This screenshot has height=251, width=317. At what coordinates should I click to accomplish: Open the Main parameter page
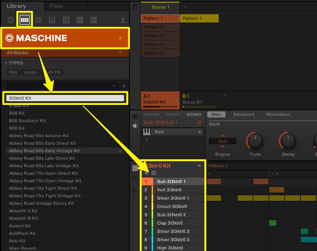tap(216, 115)
